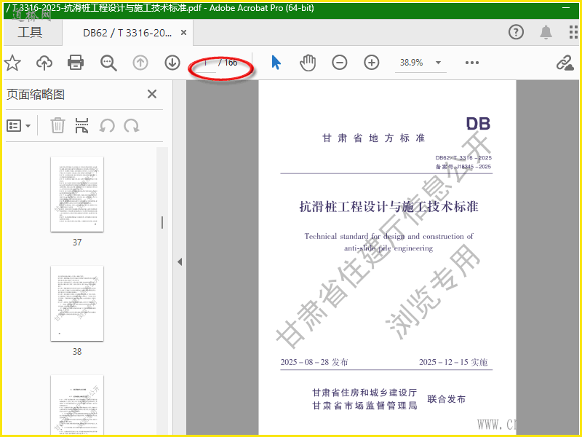Zoom out with minus button
Viewport: 582px width, 437px height.
point(340,63)
